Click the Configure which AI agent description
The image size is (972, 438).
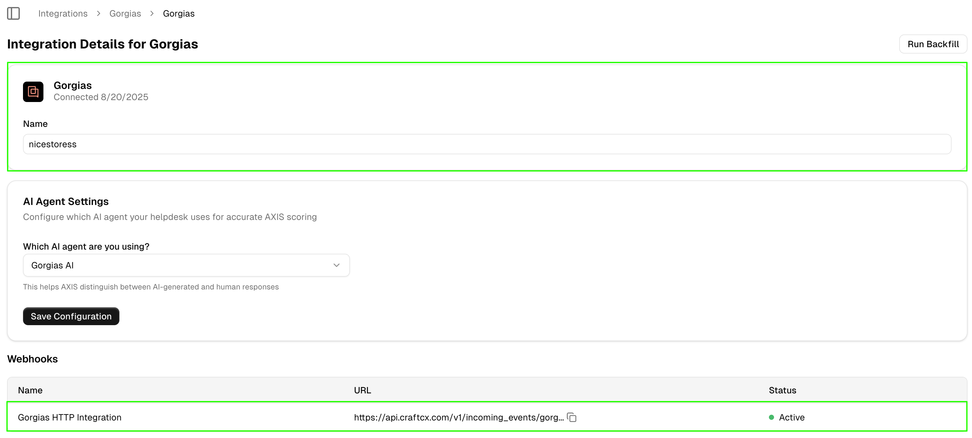[x=170, y=217]
